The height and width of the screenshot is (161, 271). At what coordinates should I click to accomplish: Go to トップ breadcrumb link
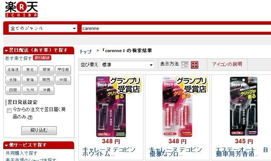85,51
